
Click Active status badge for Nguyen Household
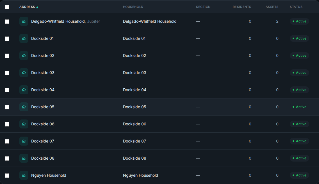[x=299, y=175]
